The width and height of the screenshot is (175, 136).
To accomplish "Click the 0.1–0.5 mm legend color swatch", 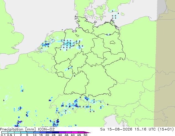I will (x=5, y=132).
